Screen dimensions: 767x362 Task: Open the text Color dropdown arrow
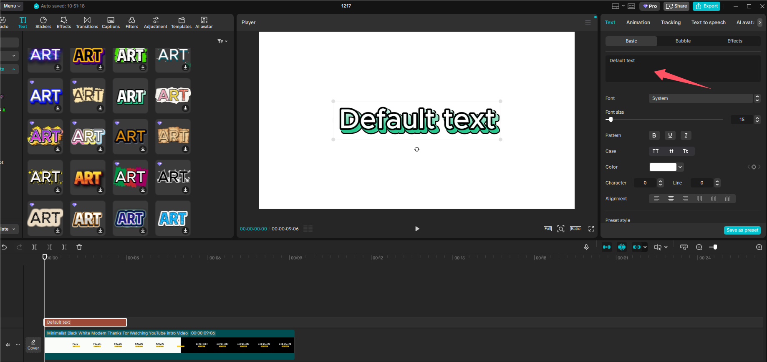click(x=680, y=167)
